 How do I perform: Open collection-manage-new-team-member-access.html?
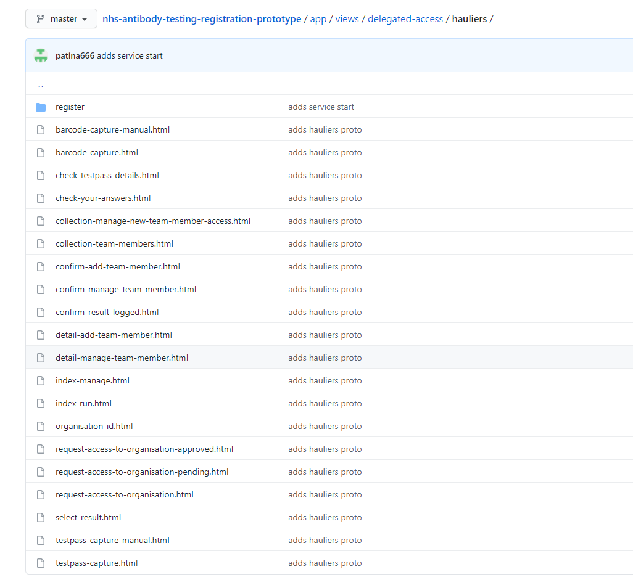click(x=153, y=221)
